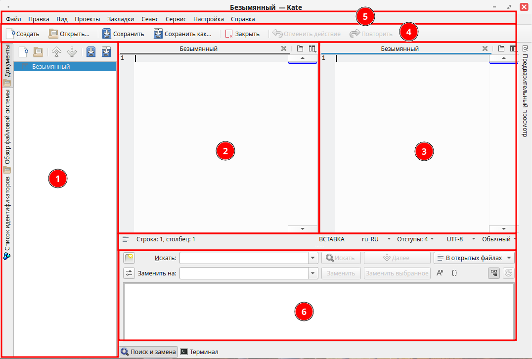Screen dimensions: 532x359
Task: Click the Создать toolbar button
Action: tap(23, 34)
